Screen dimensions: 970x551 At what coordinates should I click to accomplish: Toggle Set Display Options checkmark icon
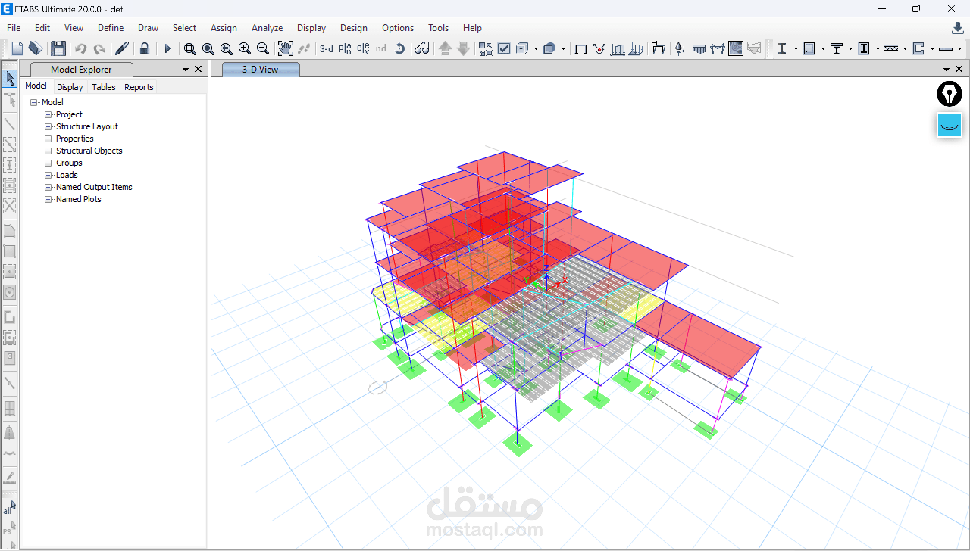tap(504, 49)
